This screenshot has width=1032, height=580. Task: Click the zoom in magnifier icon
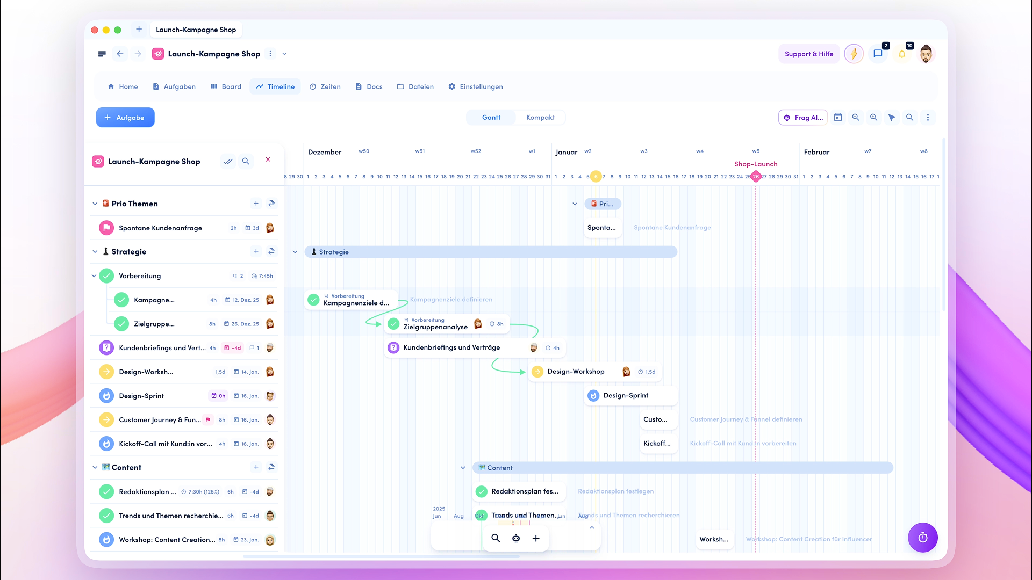pyautogui.click(x=874, y=117)
